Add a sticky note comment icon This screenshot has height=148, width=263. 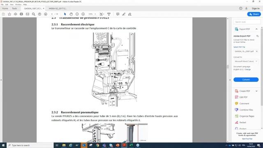coord(118,14)
